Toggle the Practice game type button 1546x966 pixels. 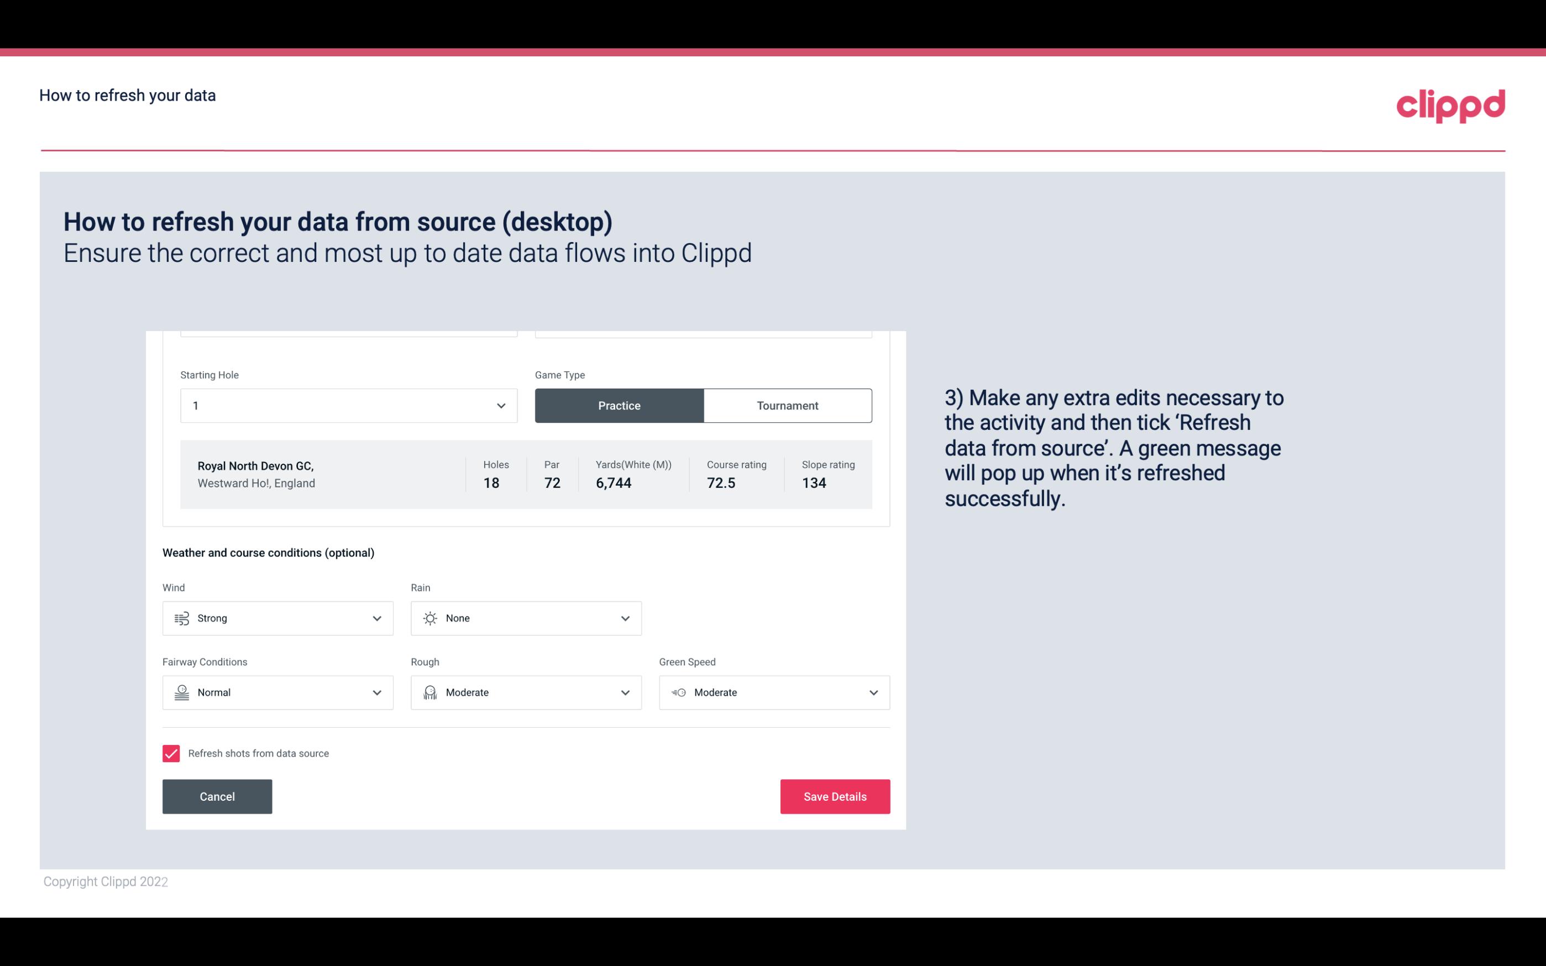[619, 405]
